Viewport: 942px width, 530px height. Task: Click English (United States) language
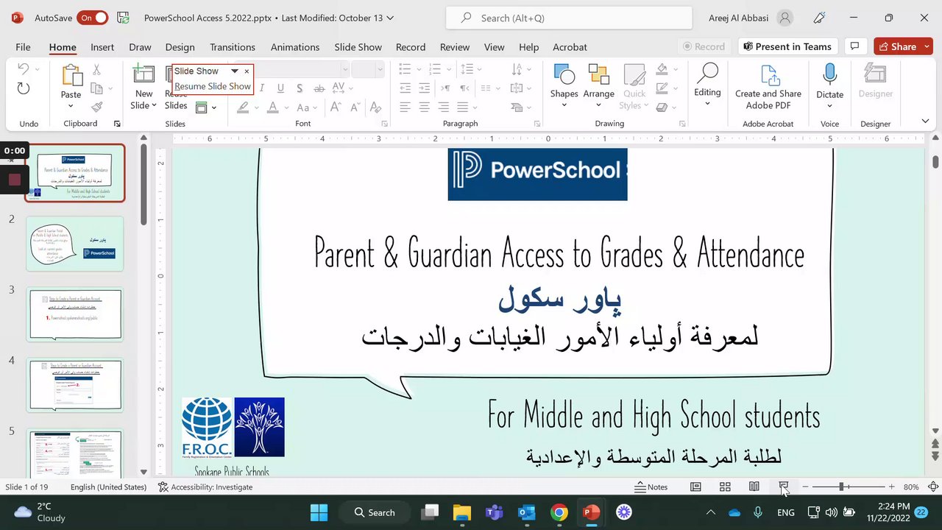108,487
